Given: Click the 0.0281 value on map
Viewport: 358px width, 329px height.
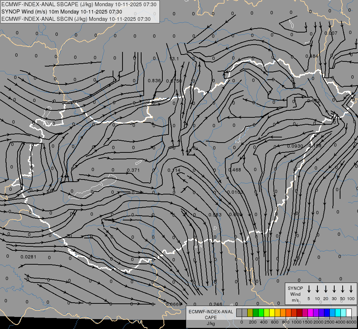Looking at the screenshot, I should coord(28,257).
